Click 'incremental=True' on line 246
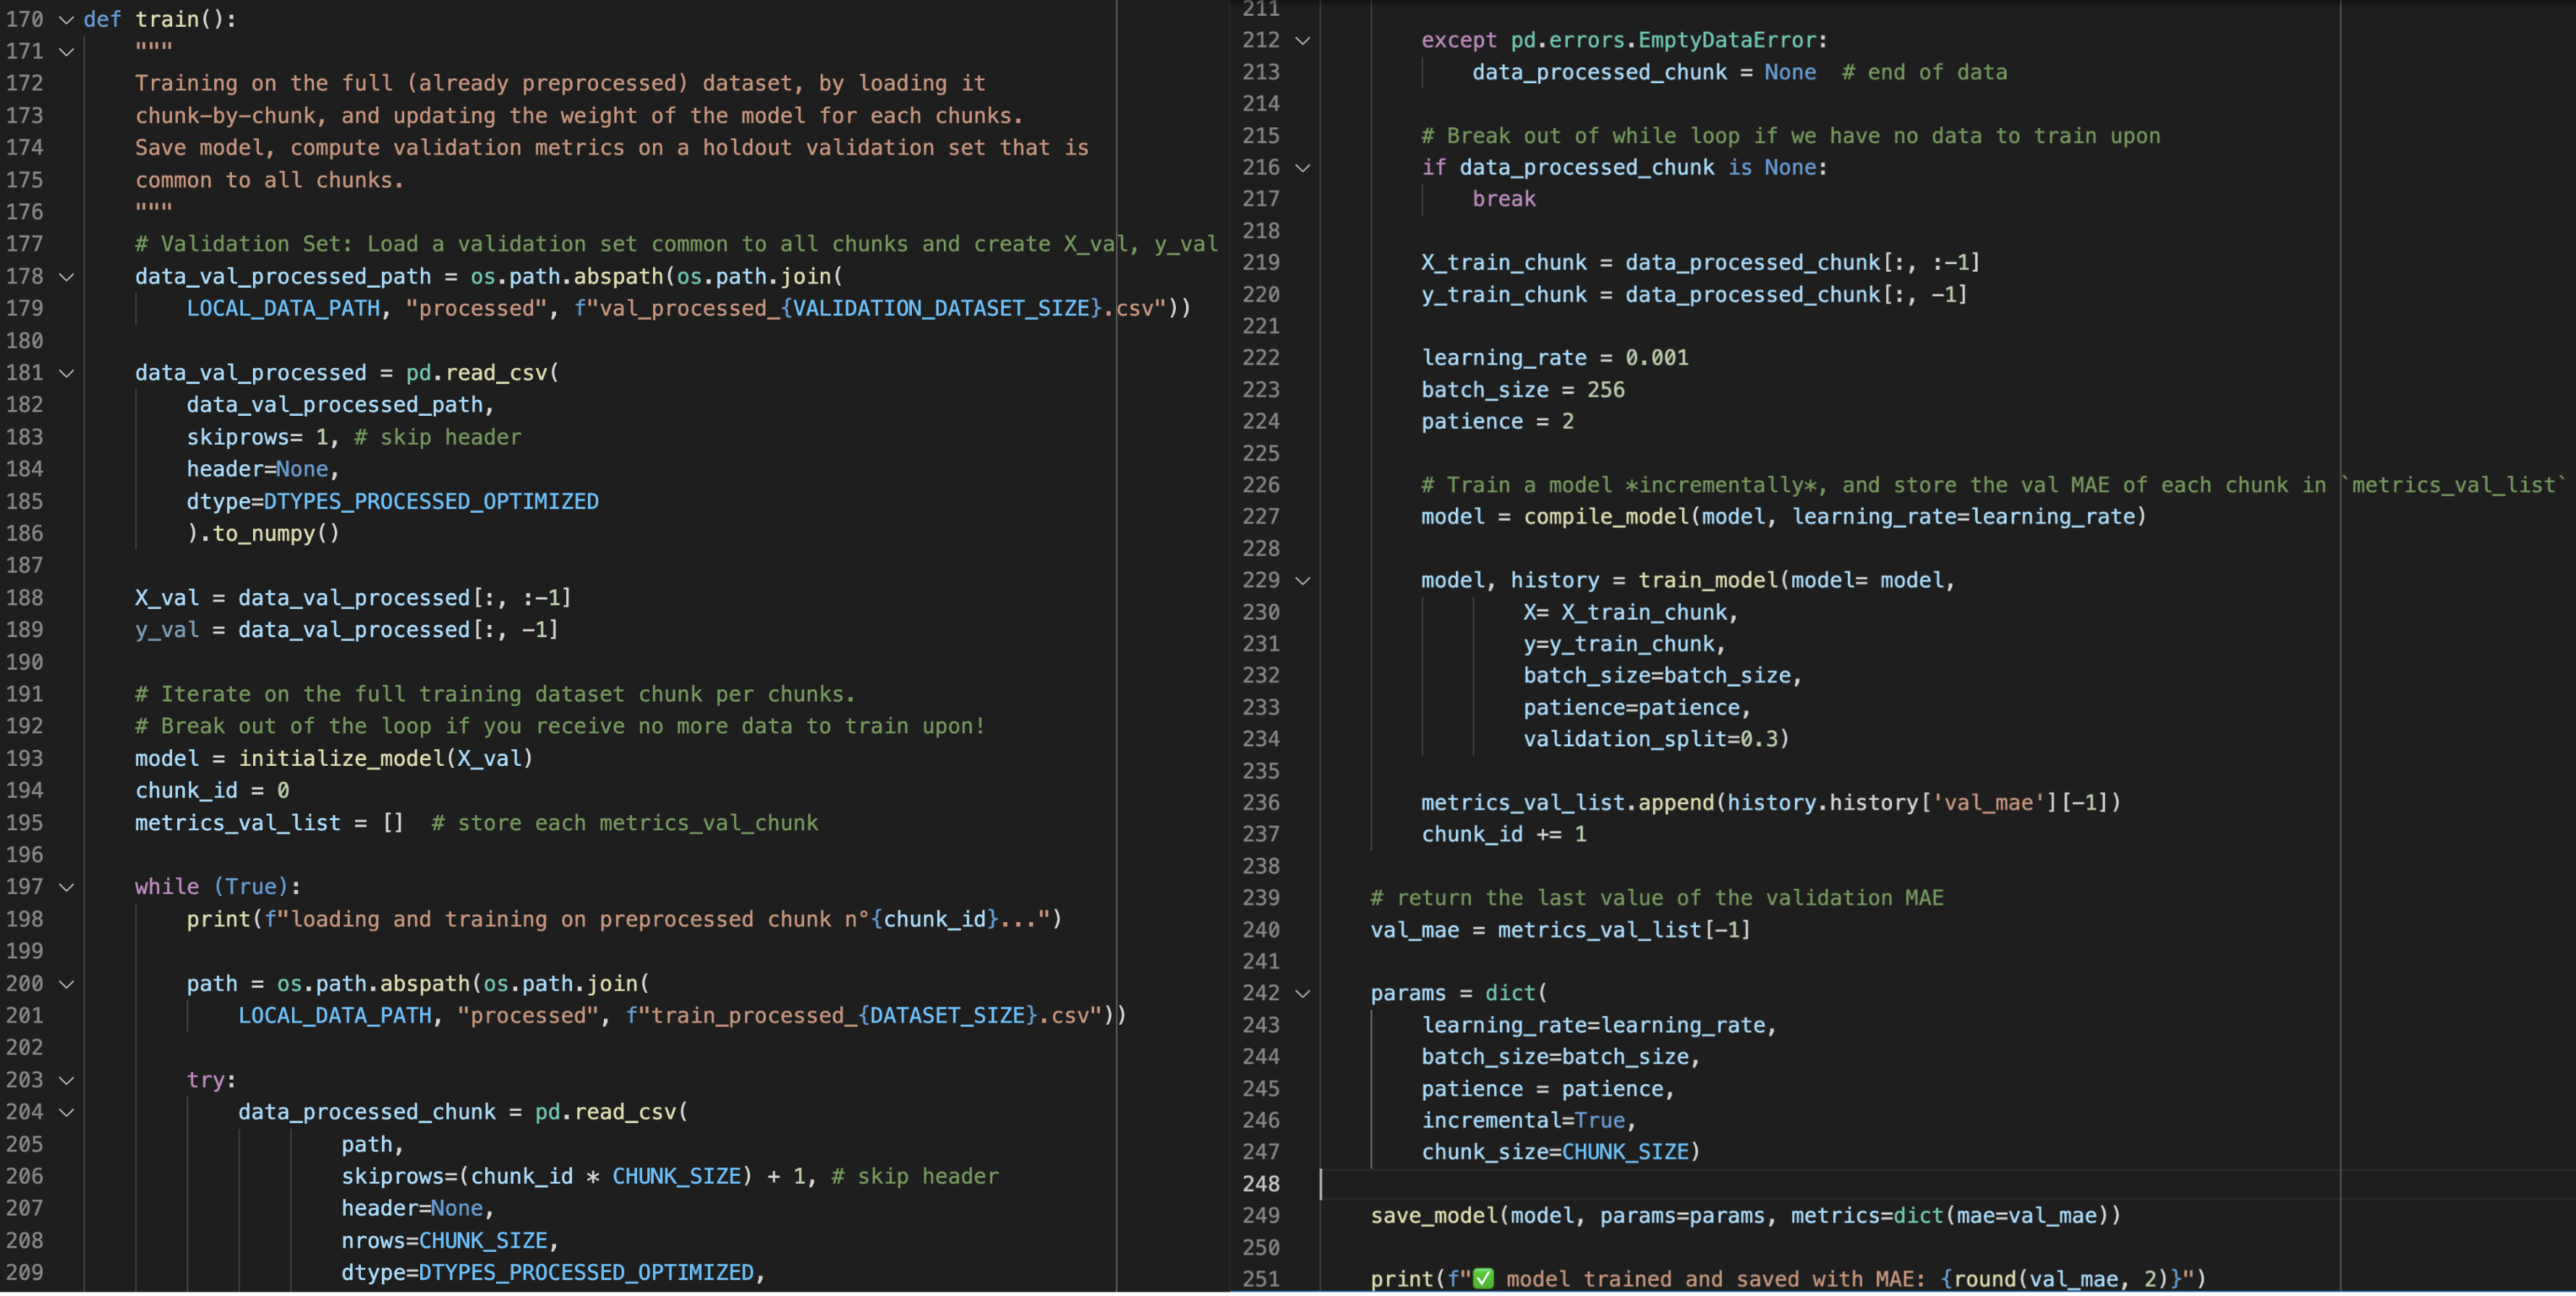Screen dimensions: 2576x1296 pyautogui.click(x=1523, y=1120)
